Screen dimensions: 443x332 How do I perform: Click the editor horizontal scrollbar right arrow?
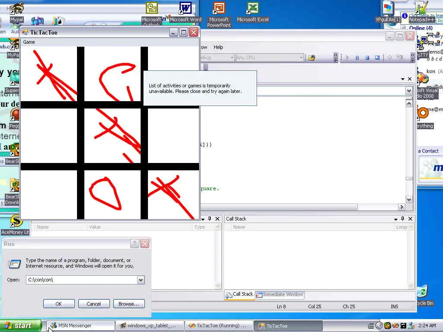[x=401, y=207]
